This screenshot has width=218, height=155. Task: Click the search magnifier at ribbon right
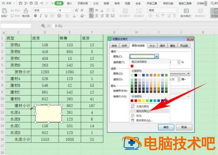(x=212, y=3)
